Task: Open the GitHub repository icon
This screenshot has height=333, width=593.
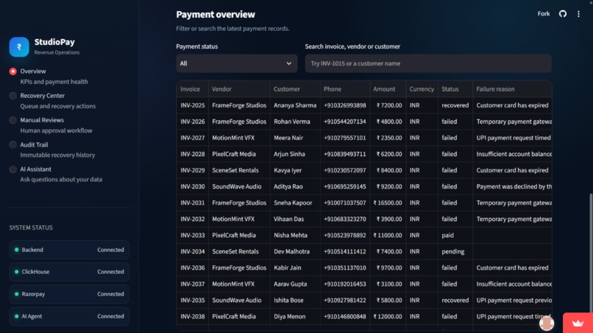Action: pyautogui.click(x=563, y=14)
